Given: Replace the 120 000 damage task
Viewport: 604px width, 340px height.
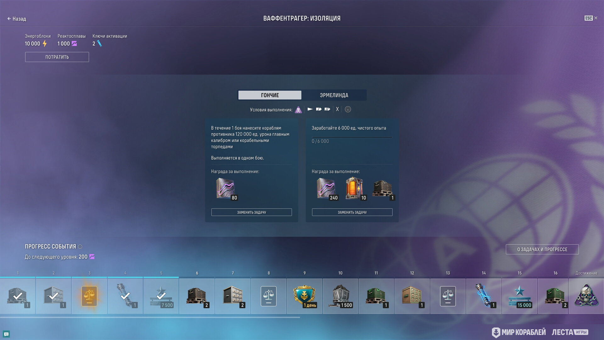Looking at the screenshot, I should click(251, 212).
